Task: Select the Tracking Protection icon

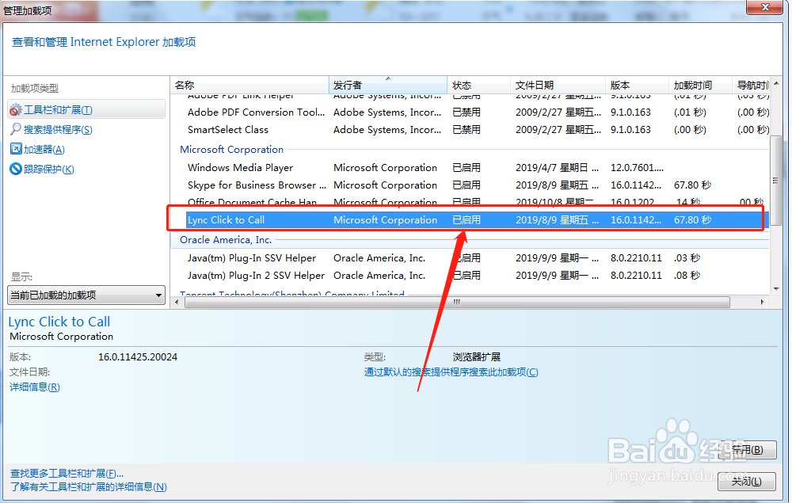Action: tap(16, 169)
